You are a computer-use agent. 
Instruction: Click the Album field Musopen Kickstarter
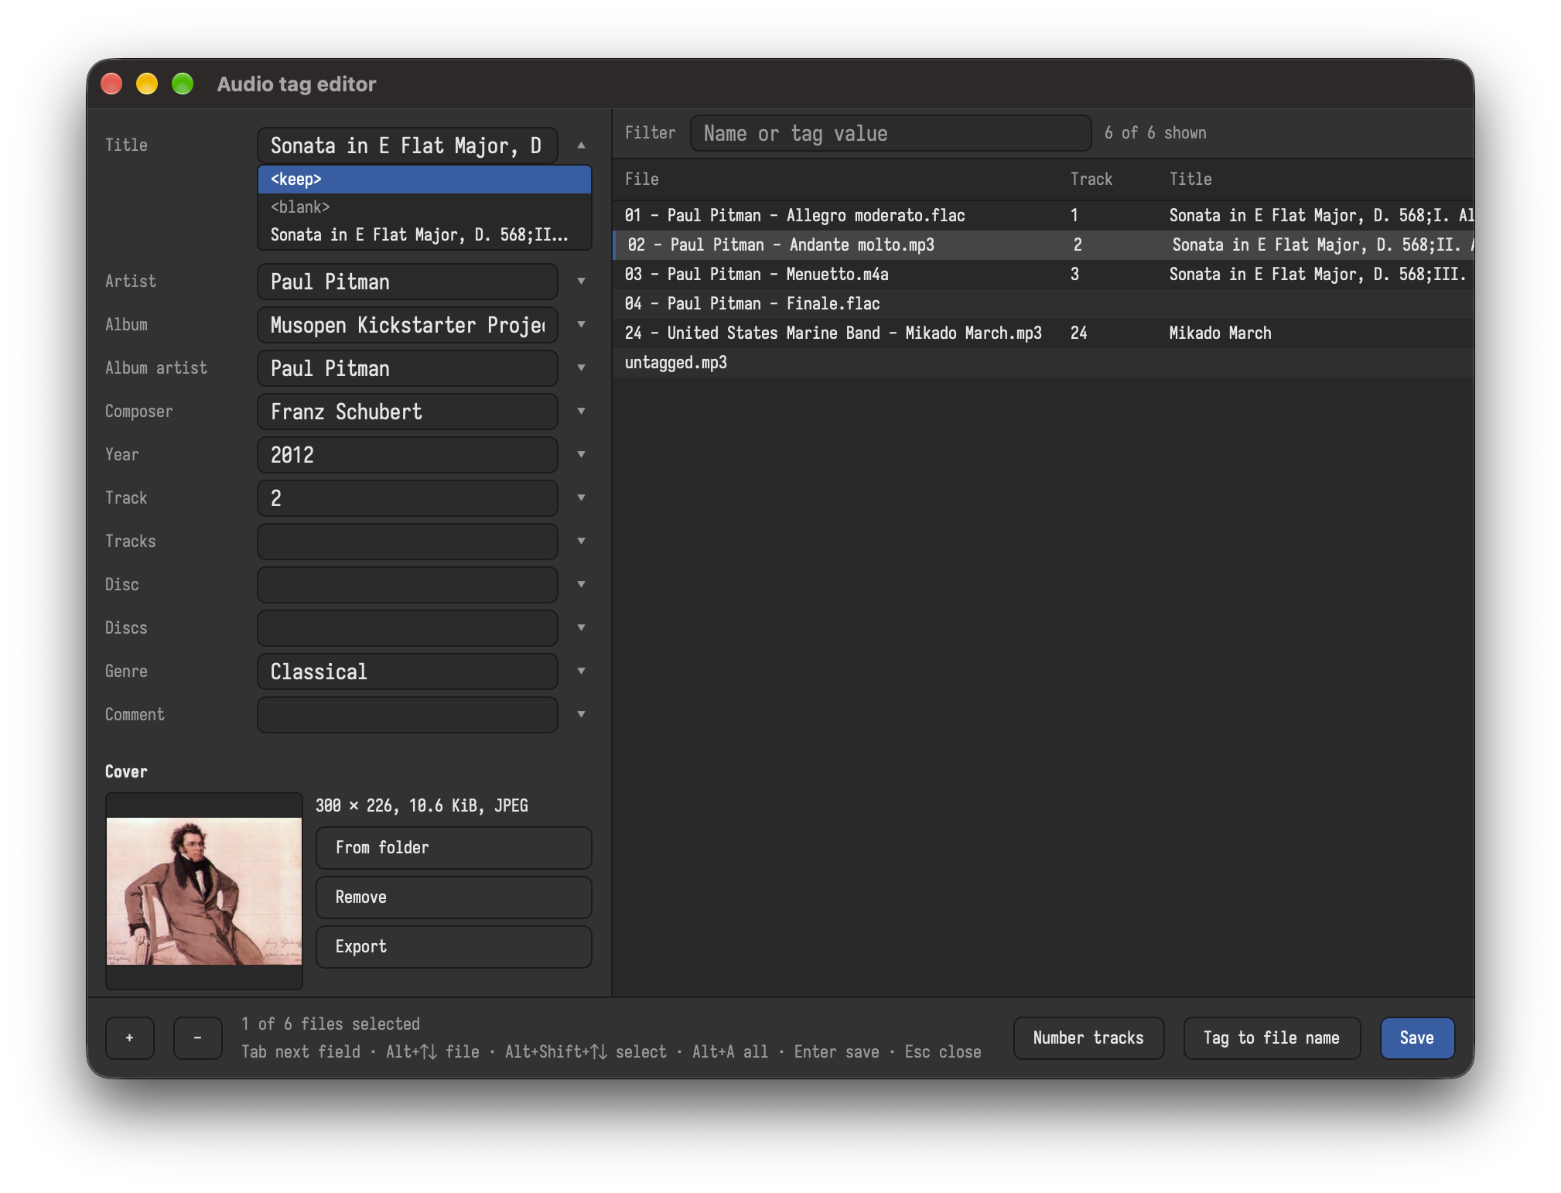(x=408, y=325)
